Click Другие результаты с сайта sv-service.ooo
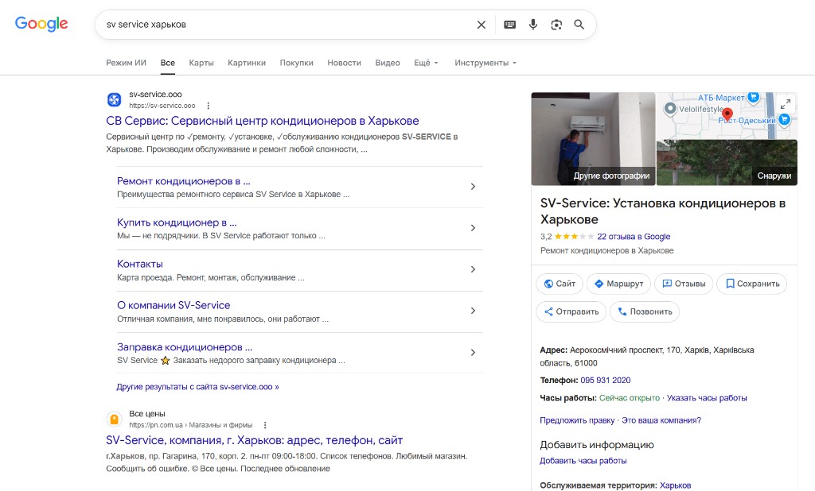 197,387
